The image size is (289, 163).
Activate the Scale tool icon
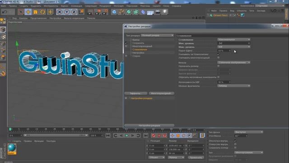(x=35, y=12)
